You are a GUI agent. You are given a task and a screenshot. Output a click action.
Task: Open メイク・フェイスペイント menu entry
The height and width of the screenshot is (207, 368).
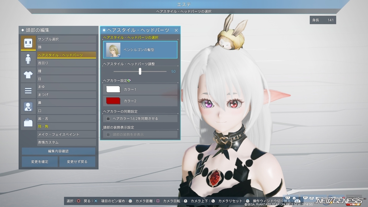pyautogui.click(x=67, y=134)
